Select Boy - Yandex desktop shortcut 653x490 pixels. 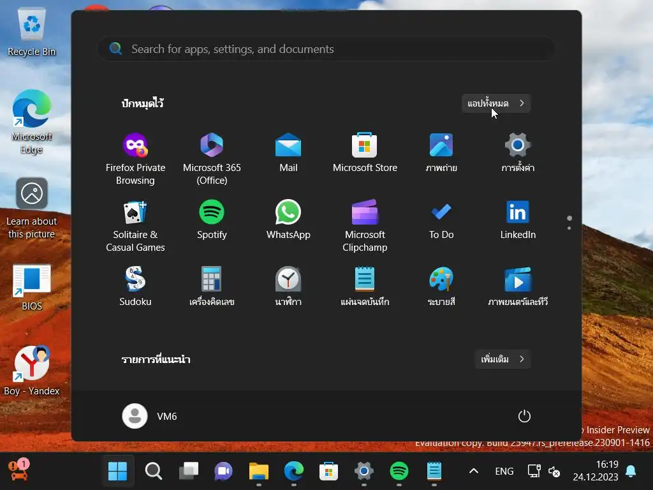tap(32, 371)
